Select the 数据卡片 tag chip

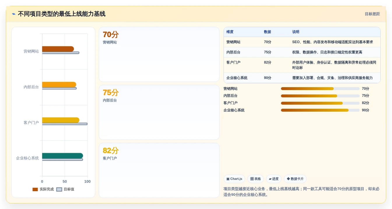tap(295, 179)
